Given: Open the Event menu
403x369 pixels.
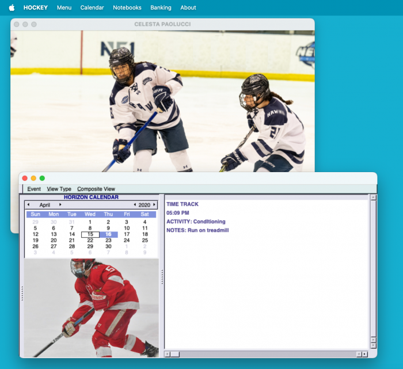Looking at the screenshot, I should (x=34, y=189).
